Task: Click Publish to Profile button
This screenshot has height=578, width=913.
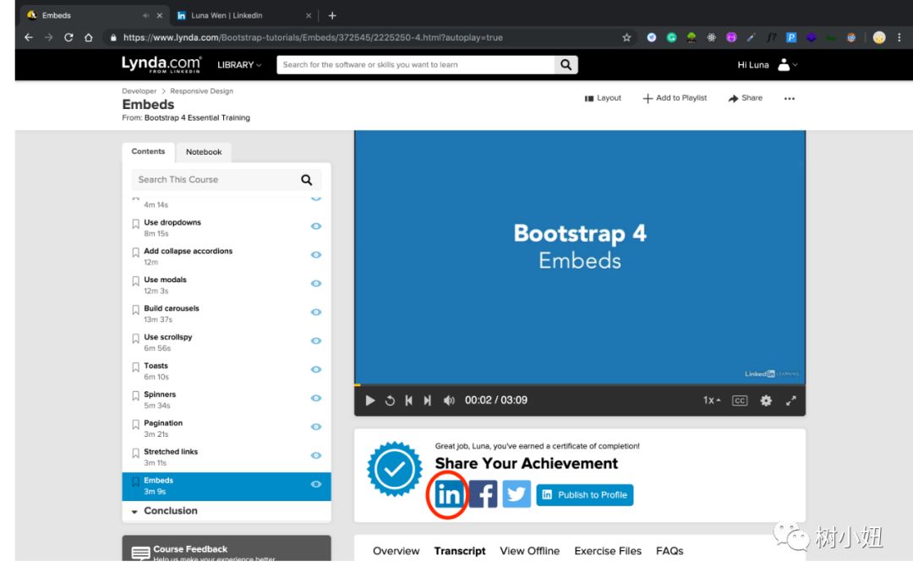Action: 585,494
